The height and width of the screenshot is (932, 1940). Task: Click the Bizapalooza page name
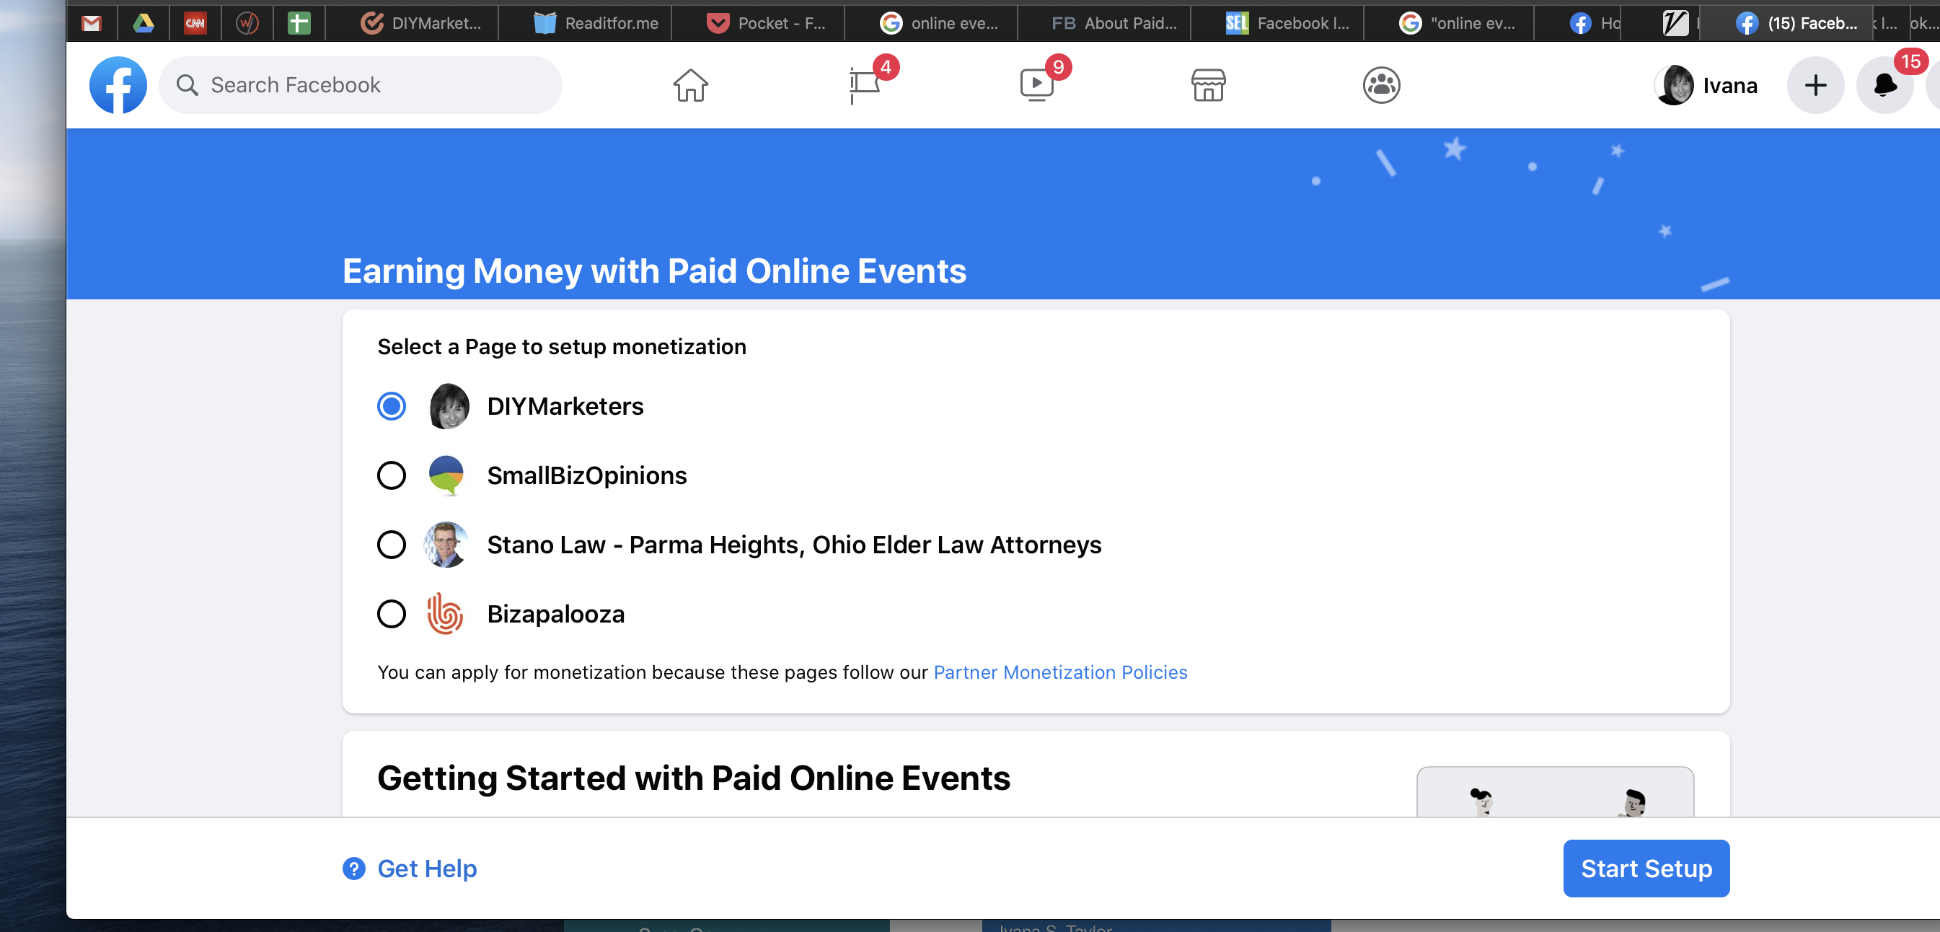tap(556, 614)
